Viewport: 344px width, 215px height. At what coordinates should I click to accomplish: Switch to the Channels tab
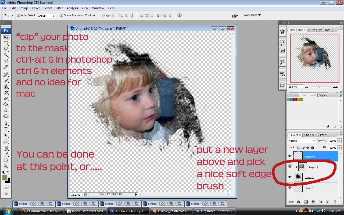tap(310, 135)
